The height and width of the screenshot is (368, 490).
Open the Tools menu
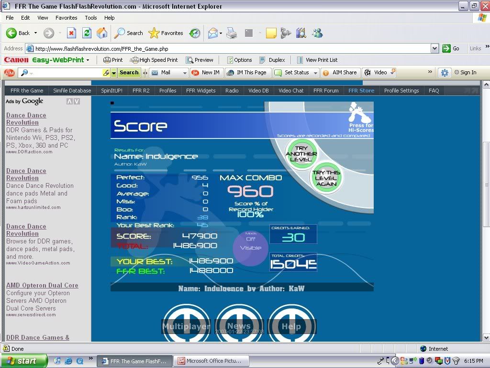91,18
